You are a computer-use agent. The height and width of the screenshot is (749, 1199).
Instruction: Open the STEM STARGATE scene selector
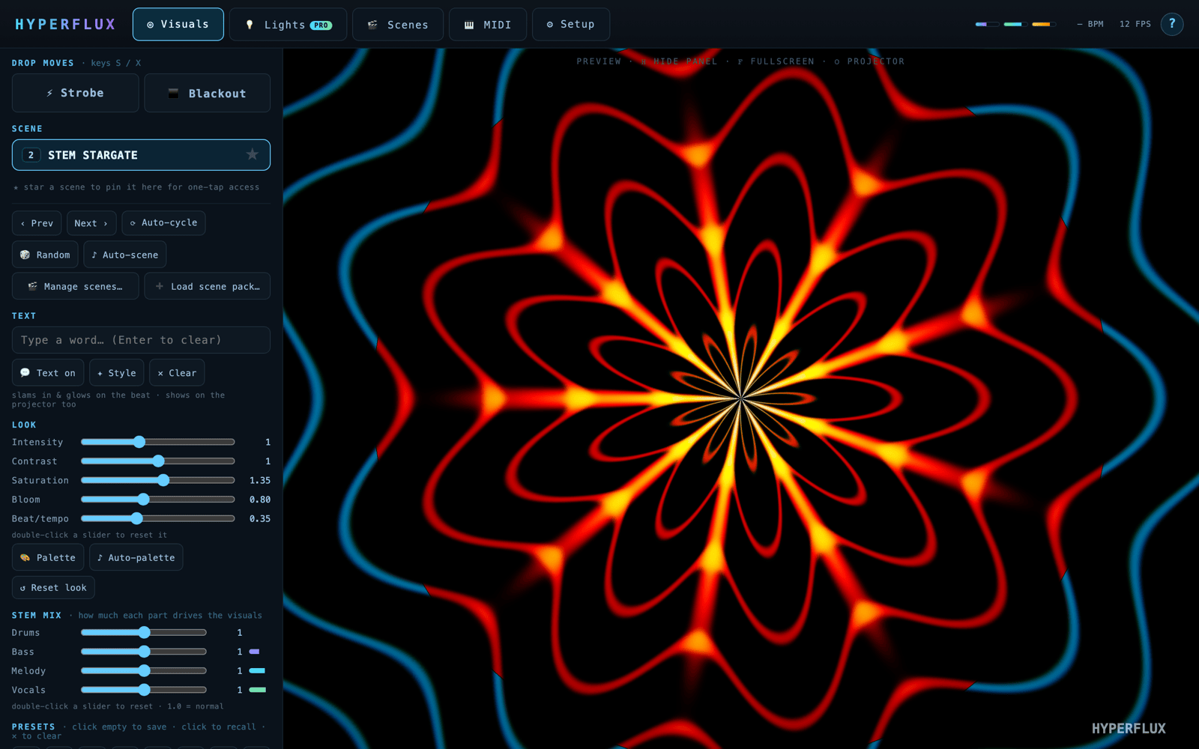[141, 155]
